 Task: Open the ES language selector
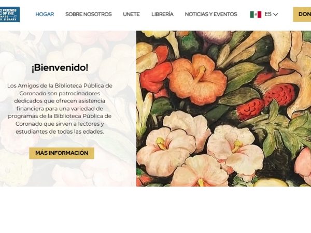point(264,14)
